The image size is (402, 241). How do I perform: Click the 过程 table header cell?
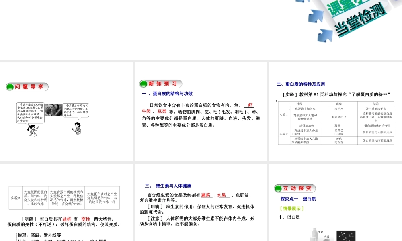[299, 104]
